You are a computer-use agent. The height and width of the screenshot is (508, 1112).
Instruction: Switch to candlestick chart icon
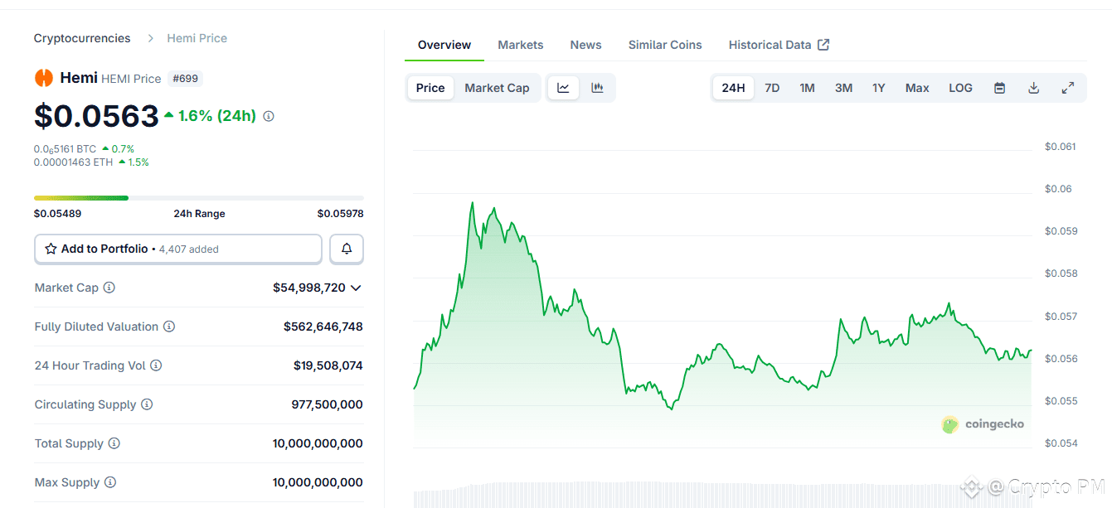tap(597, 88)
